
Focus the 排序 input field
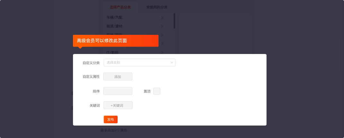[118, 91]
